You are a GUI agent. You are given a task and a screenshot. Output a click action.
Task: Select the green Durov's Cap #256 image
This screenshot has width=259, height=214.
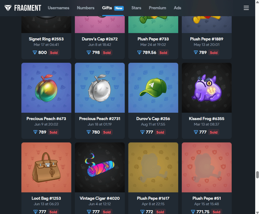pyautogui.click(x=153, y=88)
